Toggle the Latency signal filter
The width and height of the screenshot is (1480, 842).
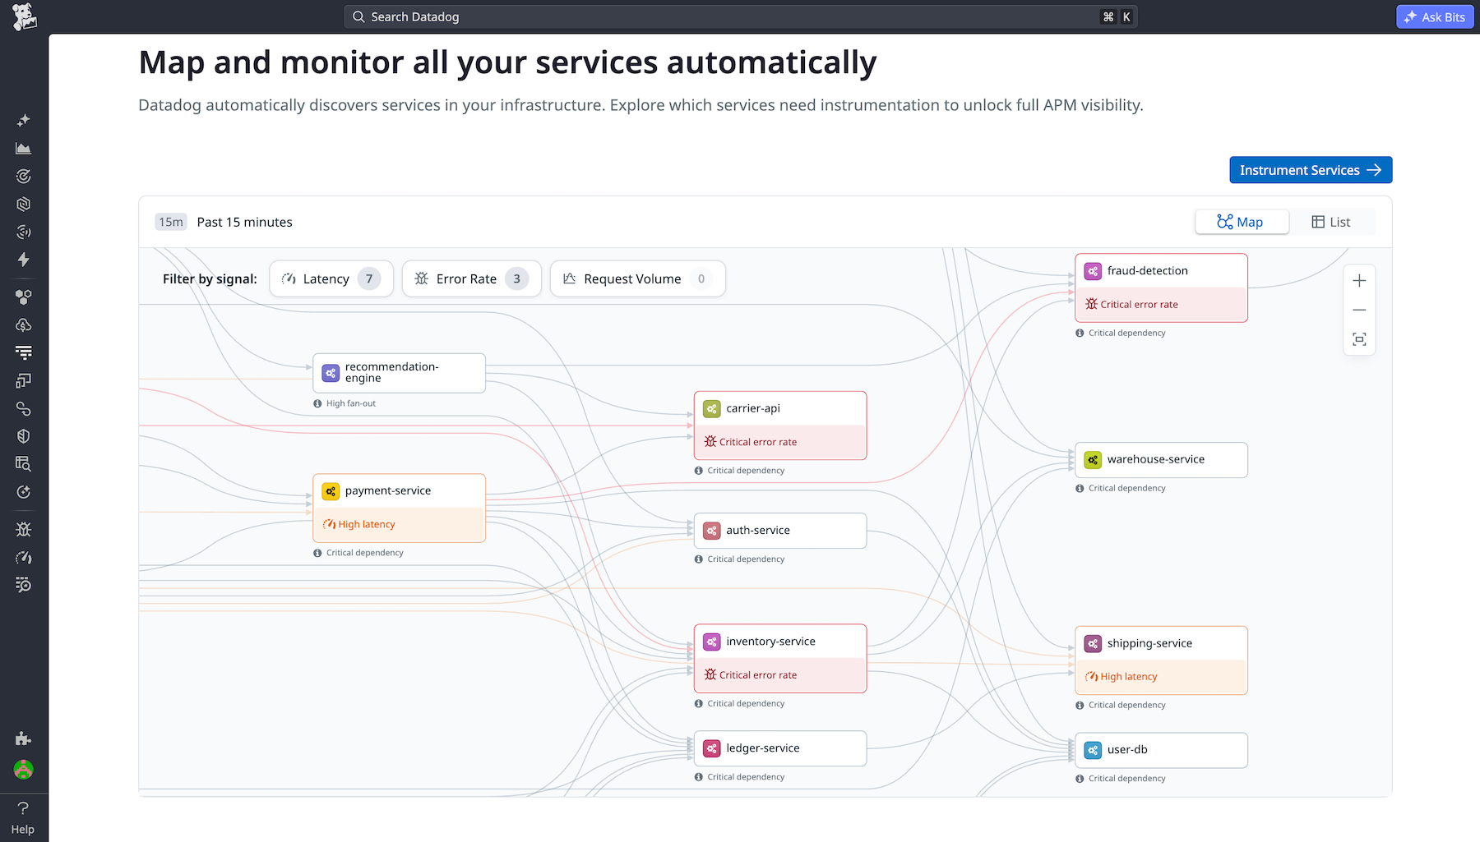click(331, 278)
